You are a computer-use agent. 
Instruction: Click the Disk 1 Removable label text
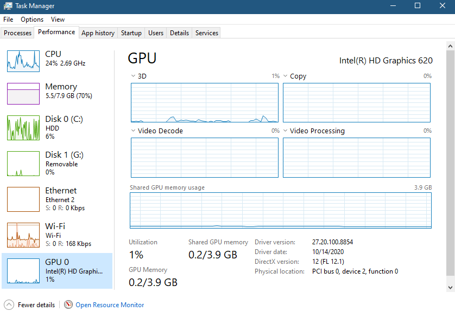(x=61, y=164)
